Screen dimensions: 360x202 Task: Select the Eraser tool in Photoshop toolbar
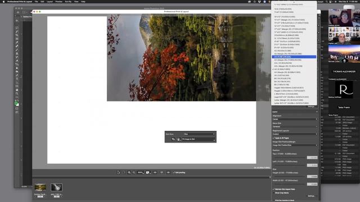coord(17,61)
